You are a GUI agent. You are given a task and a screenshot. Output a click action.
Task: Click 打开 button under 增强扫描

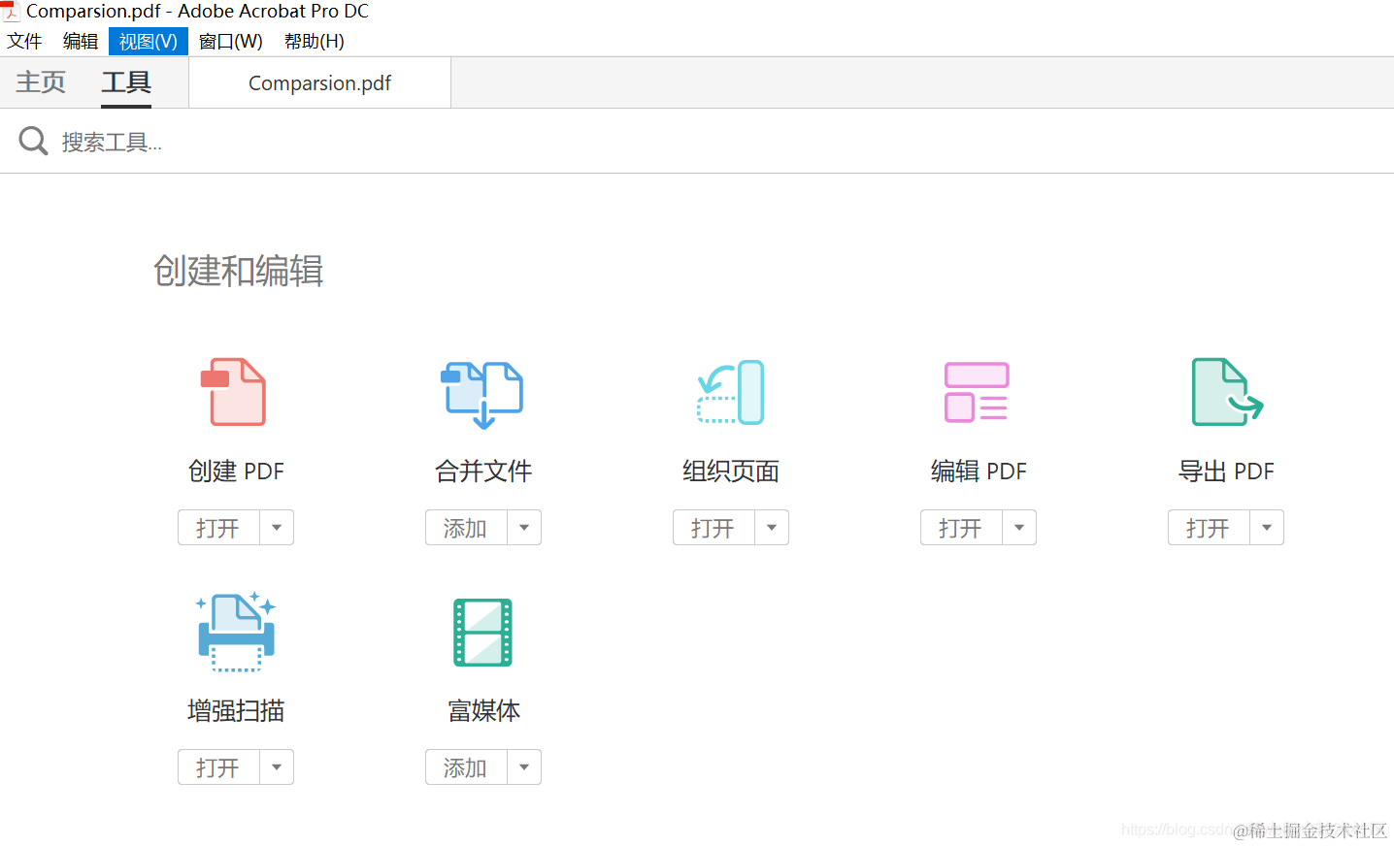pyautogui.click(x=218, y=767)
